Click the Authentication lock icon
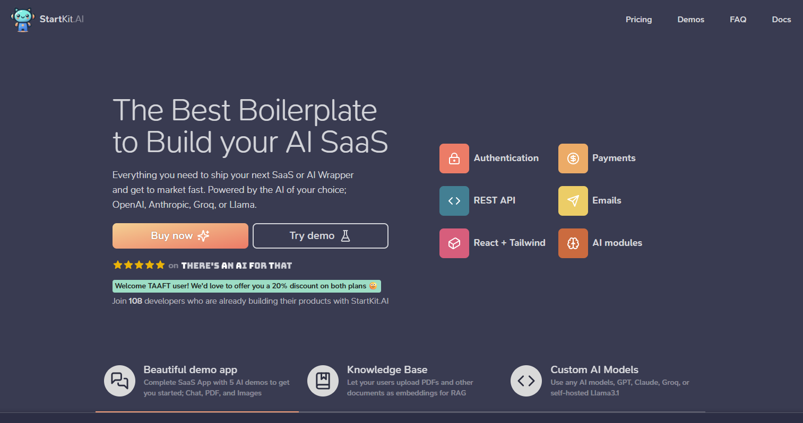 (454, 158)
